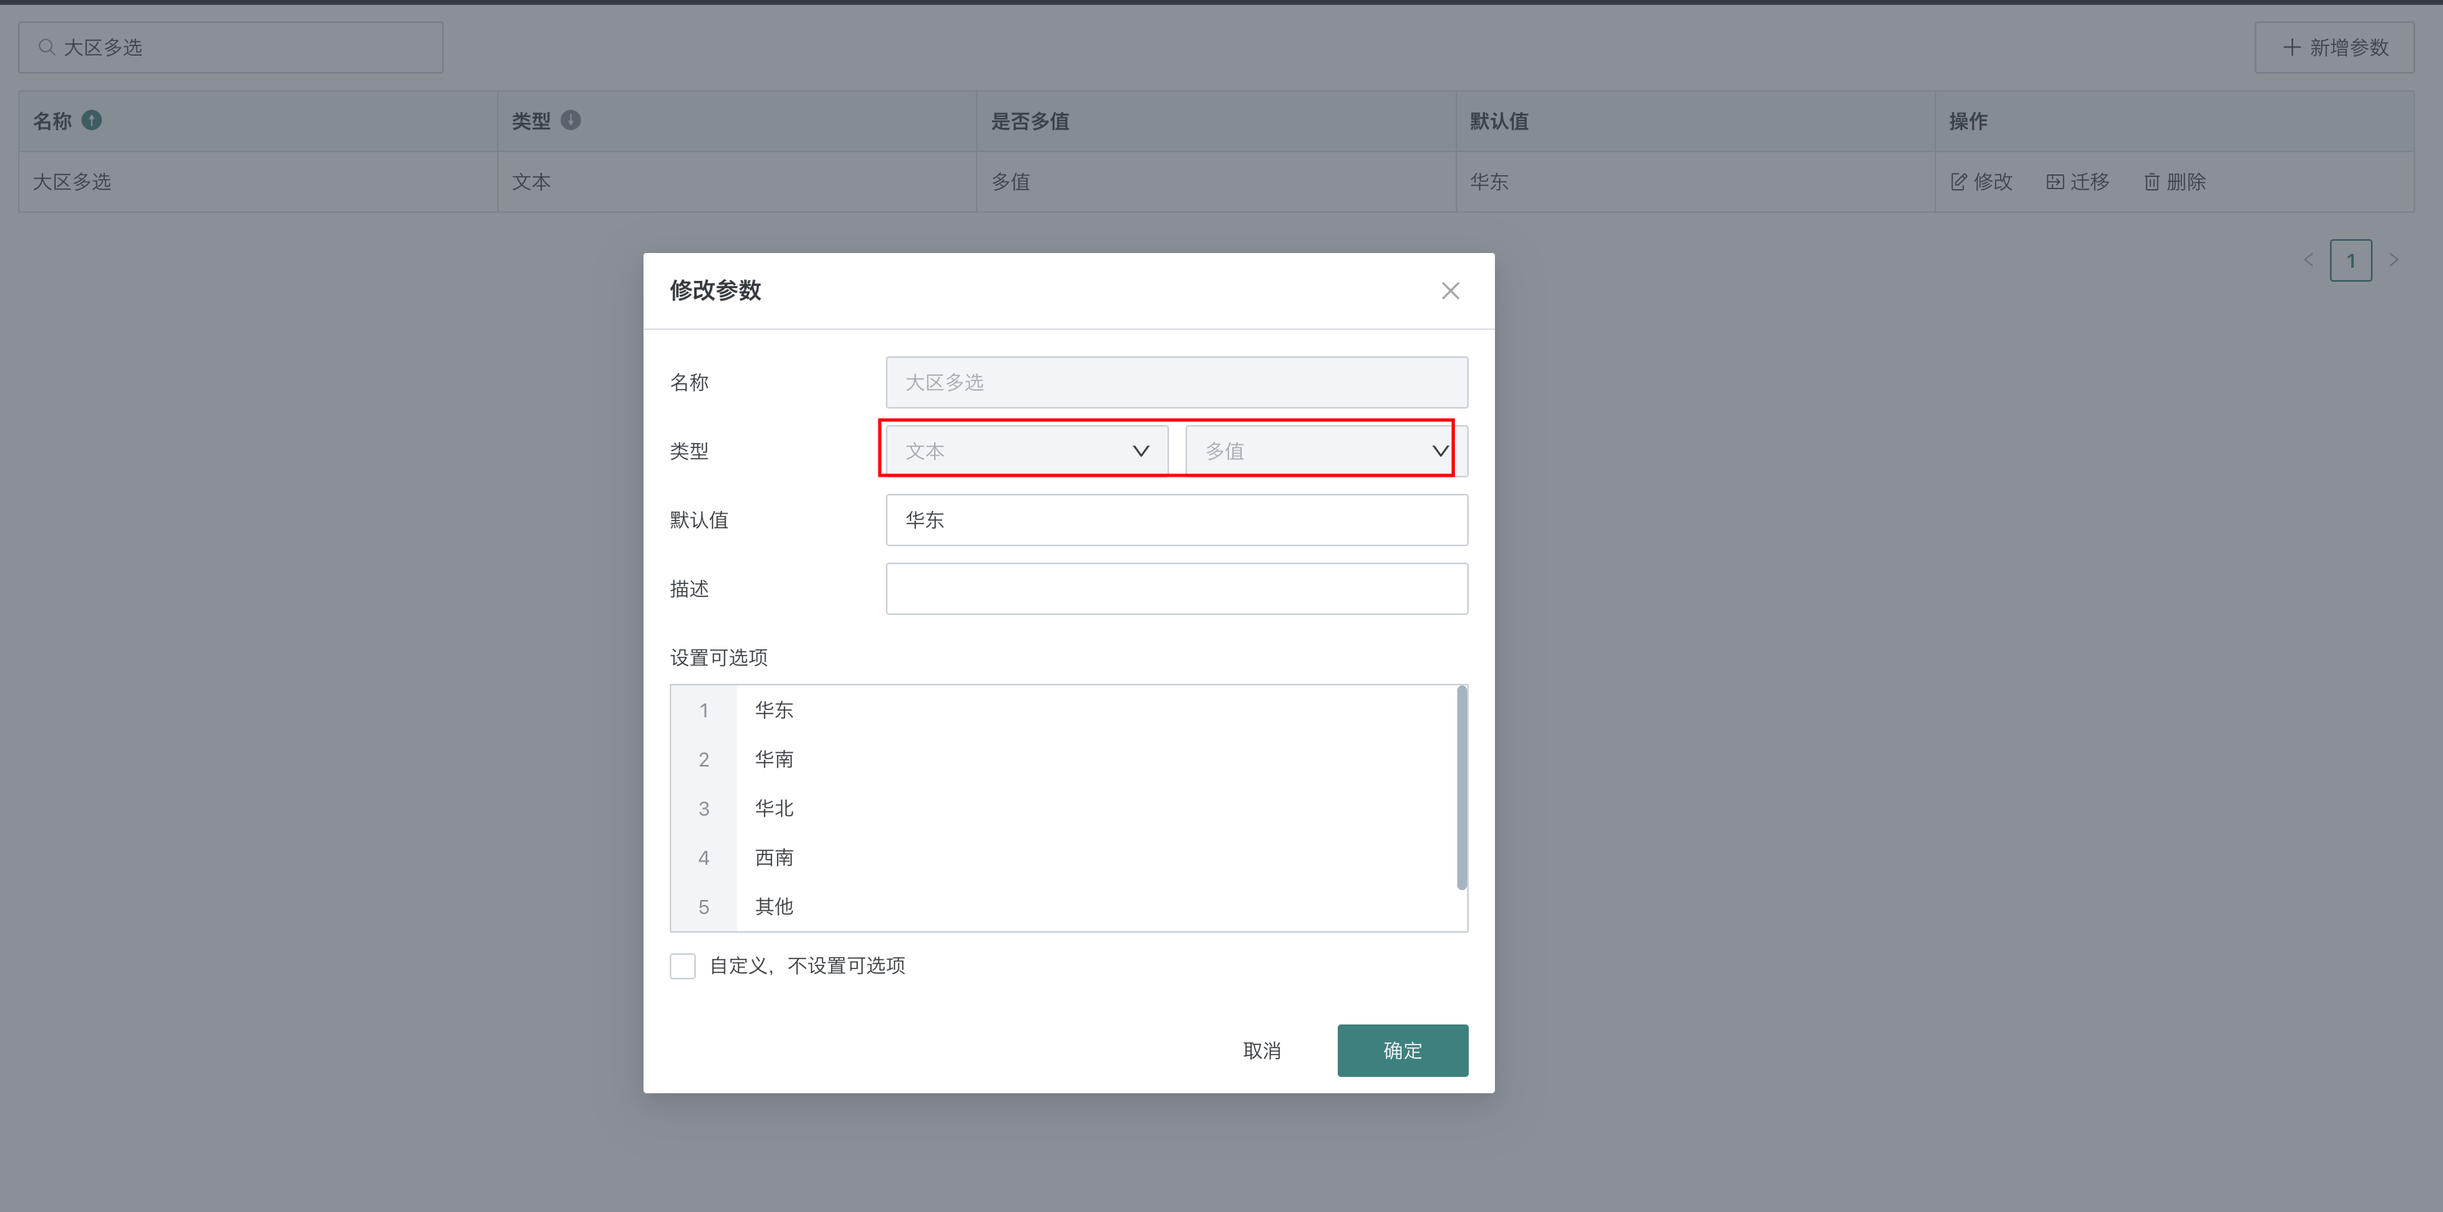The width and height of the screenshot is (2443, 1212).
Task: Click 华东 default value table cell
Action: click(1695, 181)
